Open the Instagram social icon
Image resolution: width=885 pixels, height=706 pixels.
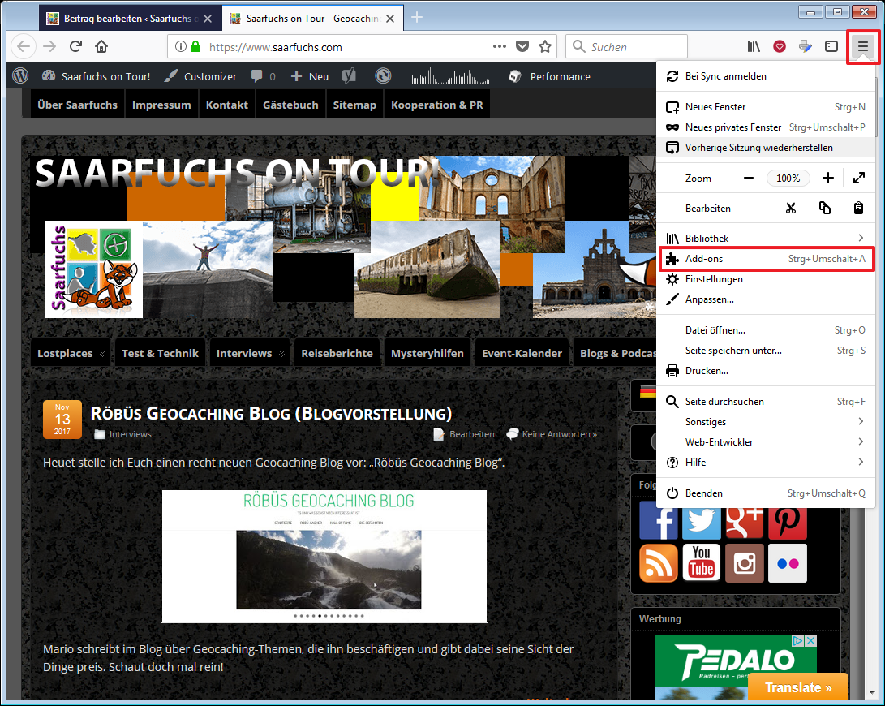[745, 563]
